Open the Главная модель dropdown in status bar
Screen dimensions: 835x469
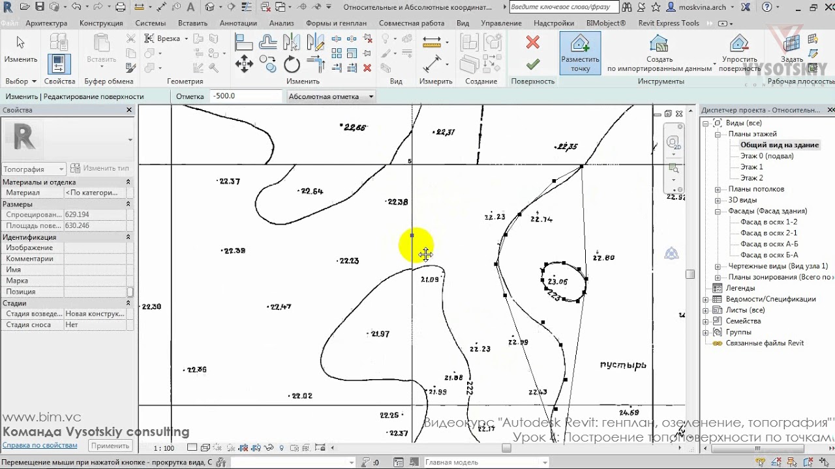tap(486, 462)
